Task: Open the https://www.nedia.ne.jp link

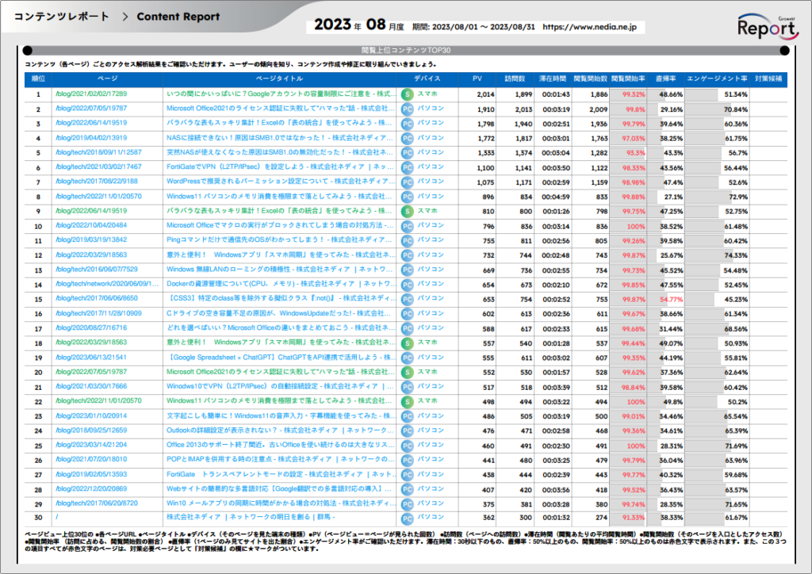Action: point(596,26)
